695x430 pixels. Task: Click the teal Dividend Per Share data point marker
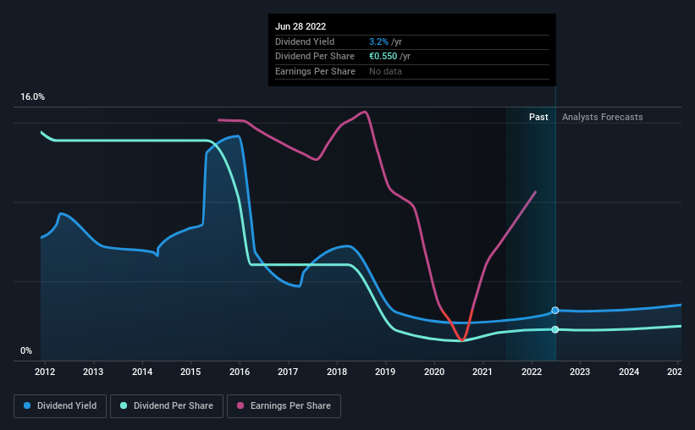[555, 329]
